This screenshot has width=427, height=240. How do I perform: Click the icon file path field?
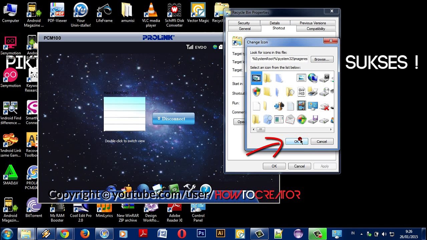pyautogui.click(x=279, y=59)
